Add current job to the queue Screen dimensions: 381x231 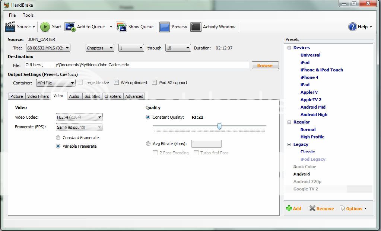pyautogui.click(x=88, y=26)
